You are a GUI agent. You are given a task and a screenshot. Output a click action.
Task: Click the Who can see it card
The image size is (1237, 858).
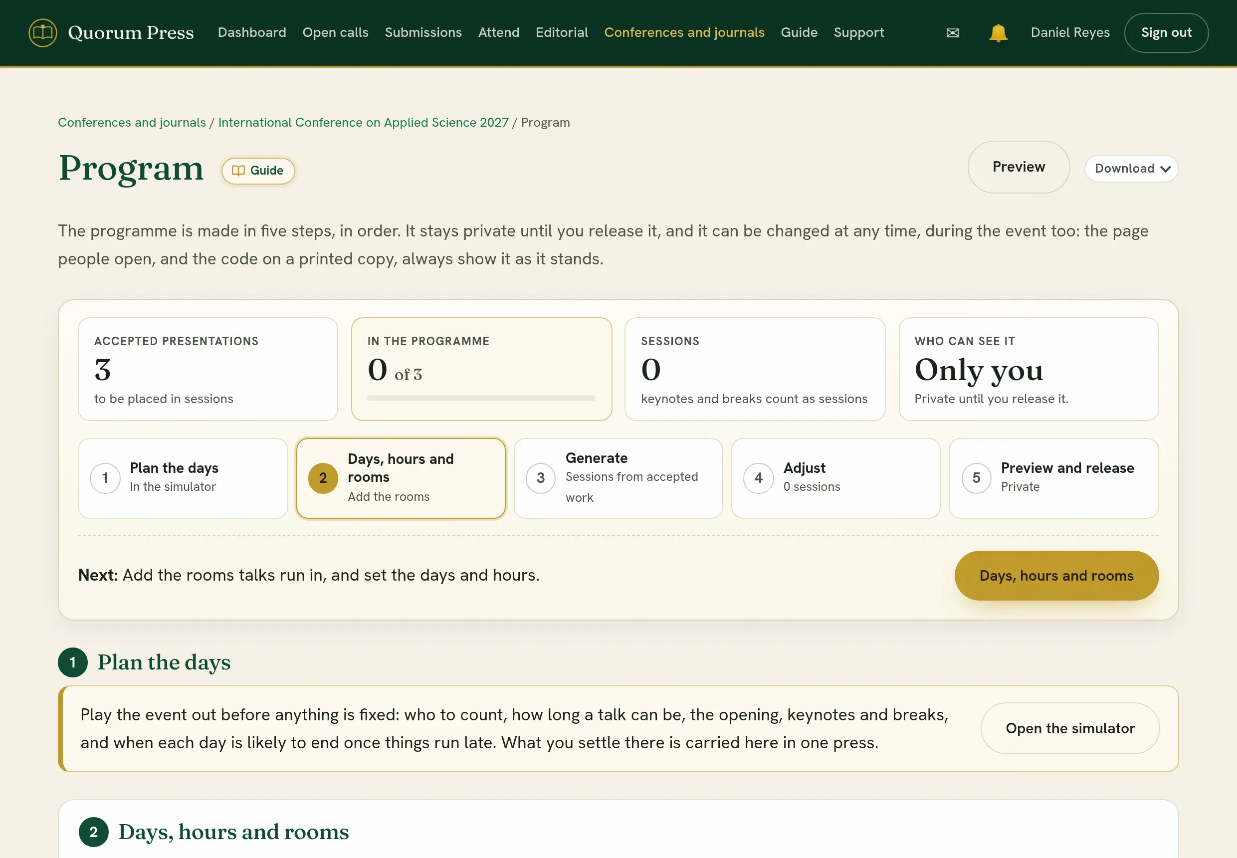tap(1029, 369)
